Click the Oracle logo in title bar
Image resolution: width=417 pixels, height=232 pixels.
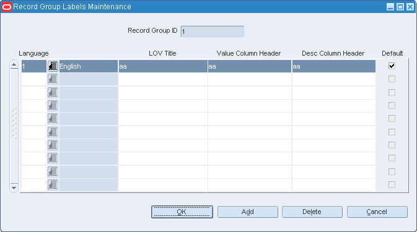(6, 7)
